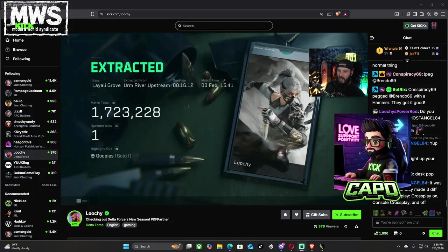Open the channel shop icon
Image resolution: width=448 pixels, height=252 pixels.
396,233
